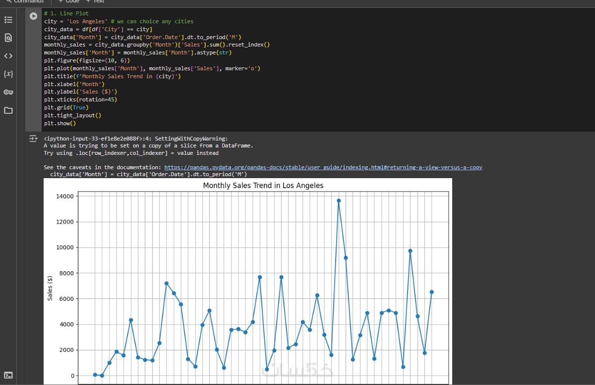Image resolution: width=595 pixels, height=385 pixels.
Task: Open the Secrets key panel
Action: (8, 92)
